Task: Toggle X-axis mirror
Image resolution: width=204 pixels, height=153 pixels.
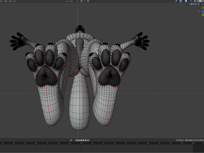Action: point(192,4)
